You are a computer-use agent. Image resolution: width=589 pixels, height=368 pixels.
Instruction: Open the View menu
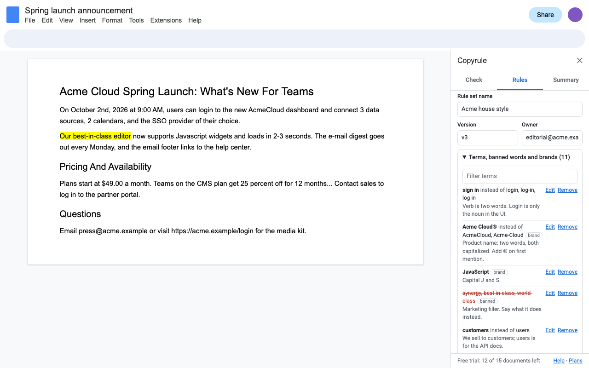(x=66, y=20)
